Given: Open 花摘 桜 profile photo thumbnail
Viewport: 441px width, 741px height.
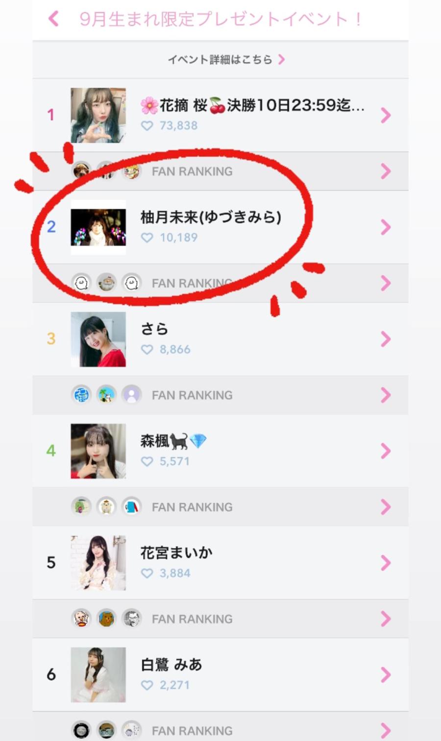Looking at the screenshot, I should [x=98, y=115].
